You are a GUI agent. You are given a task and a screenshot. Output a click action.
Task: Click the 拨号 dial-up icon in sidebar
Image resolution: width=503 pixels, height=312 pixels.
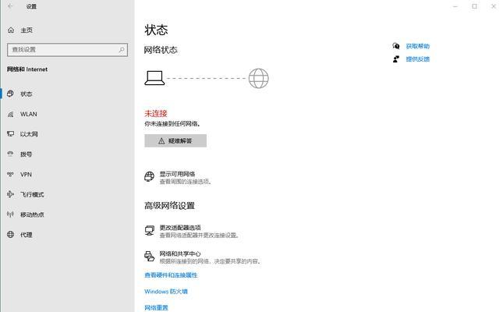(x=11, y=154)
